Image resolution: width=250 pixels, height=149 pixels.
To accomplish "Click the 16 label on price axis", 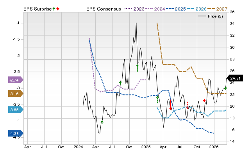I will click(232, 130).
